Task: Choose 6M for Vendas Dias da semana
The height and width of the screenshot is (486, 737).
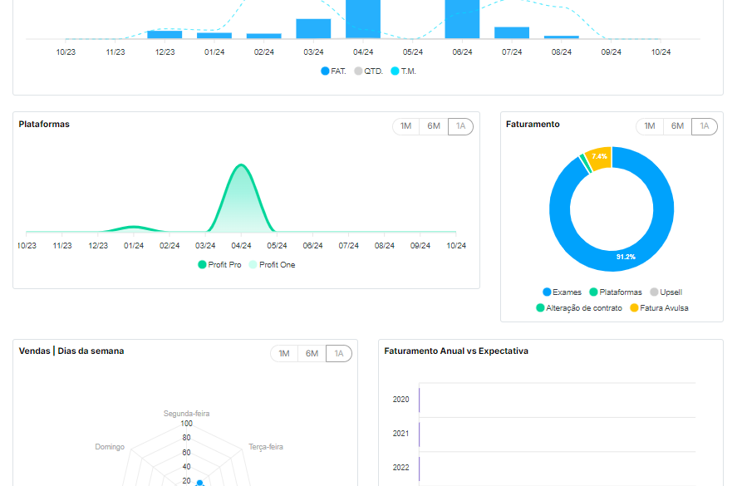Action: [x=312, y=354]
